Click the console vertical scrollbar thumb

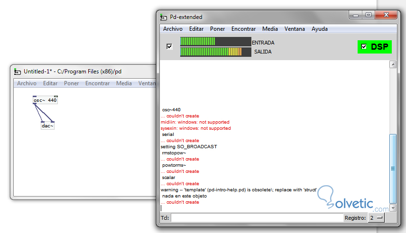(x=393, y=169)
